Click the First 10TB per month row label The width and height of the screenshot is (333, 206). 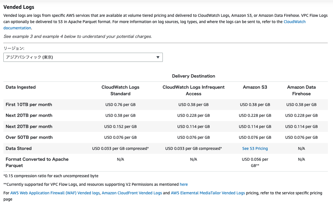[29, 105]
